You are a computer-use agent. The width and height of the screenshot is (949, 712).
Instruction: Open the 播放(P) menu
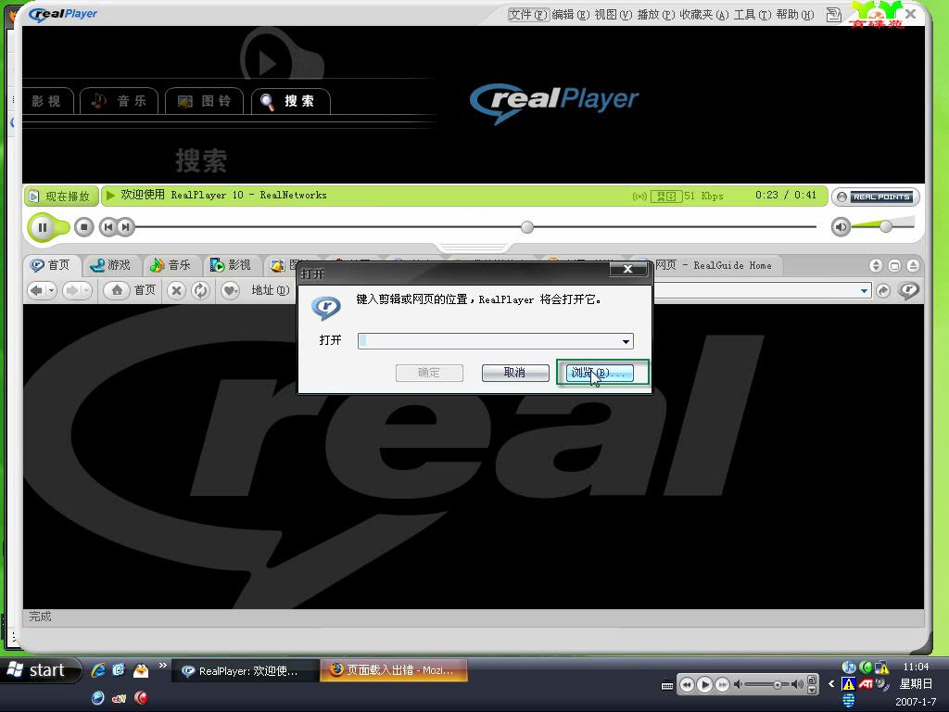pyautogui.click(x=655, y=15)
